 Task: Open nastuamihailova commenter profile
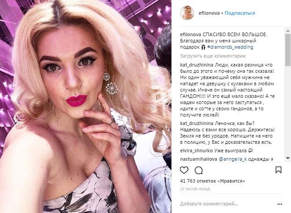(199, 159)
